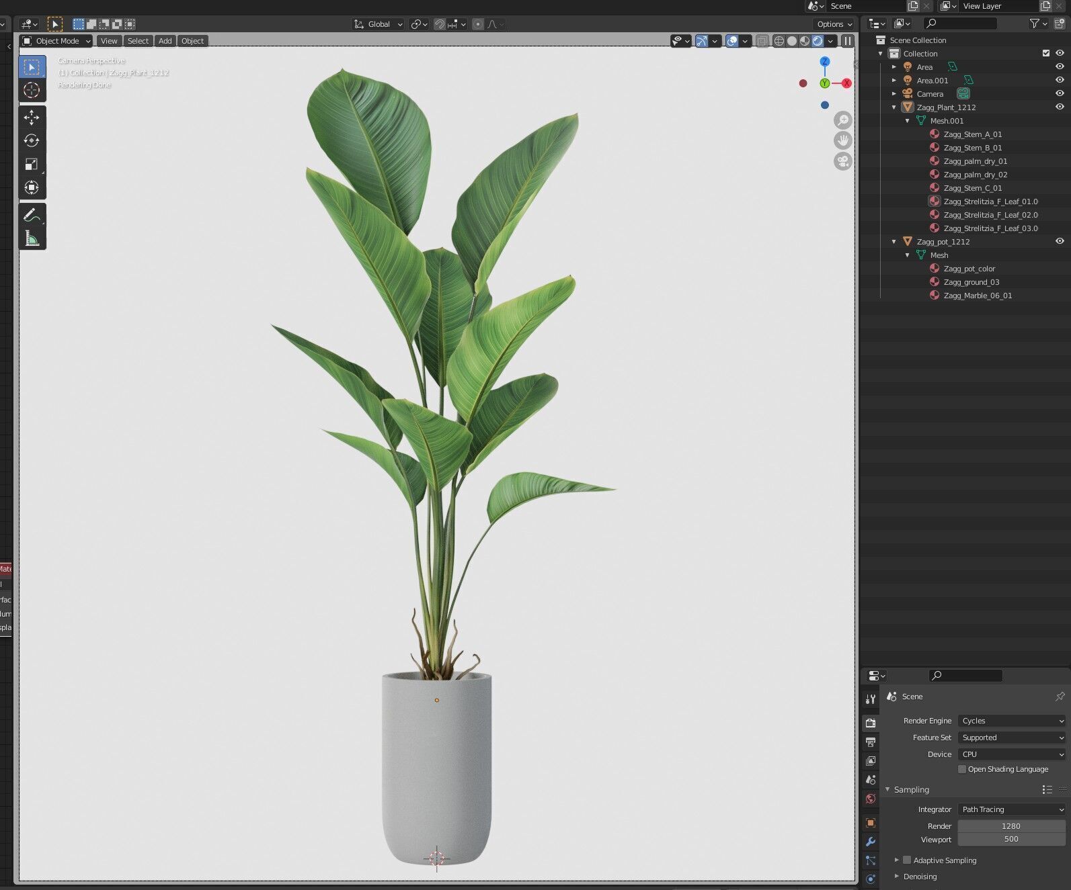Expand the Camera item in outliner
The width and height of the screenshot is (1071, 890).
point(894,94)
